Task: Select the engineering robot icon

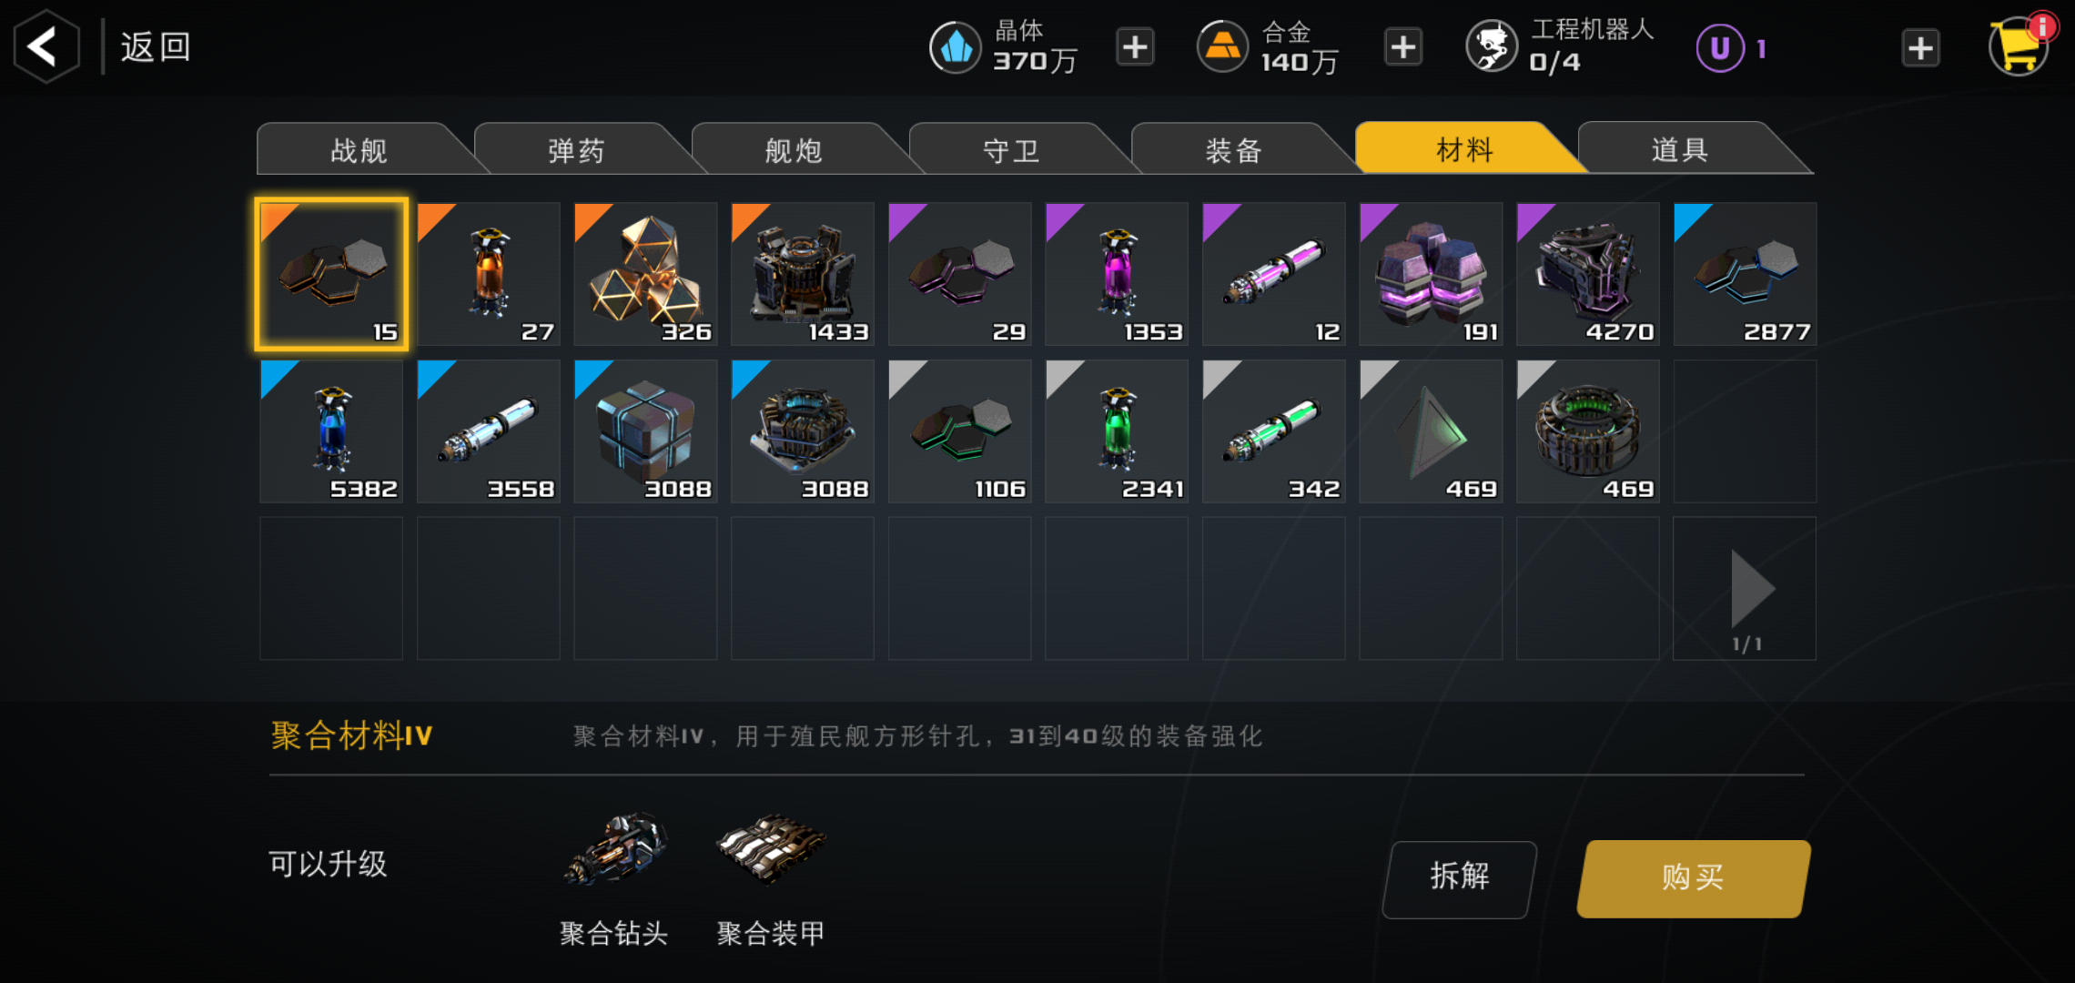Action: [x=1492, y=46]
